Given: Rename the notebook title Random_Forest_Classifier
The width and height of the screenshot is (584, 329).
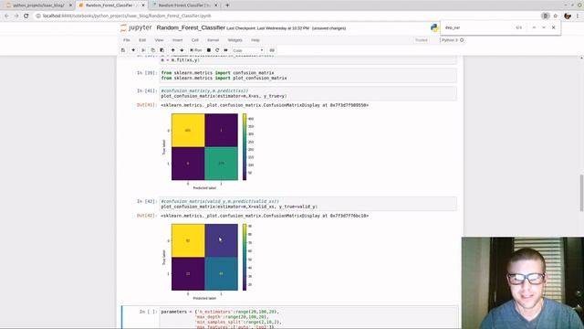Looking at the screenshot, I should pos(191,27).
